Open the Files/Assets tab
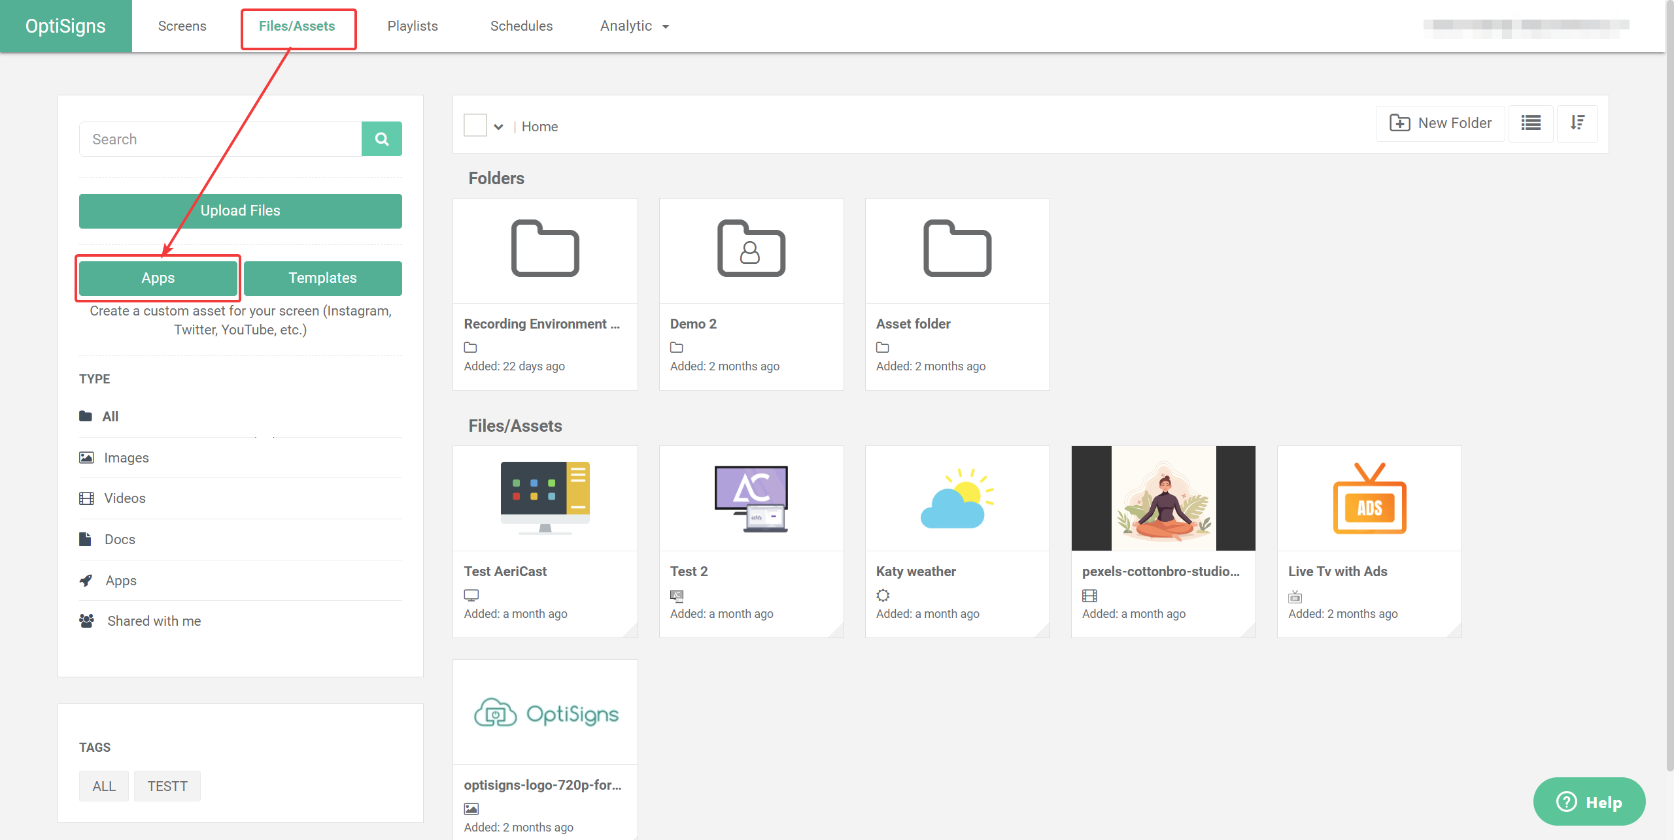The image size is (1674, 840). pos(297,26)
